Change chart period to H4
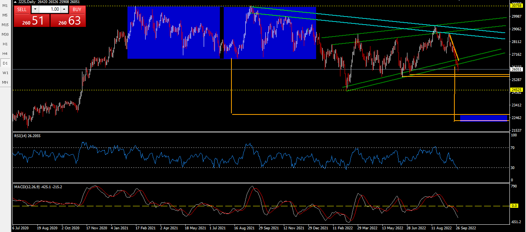 click(5, 53)
